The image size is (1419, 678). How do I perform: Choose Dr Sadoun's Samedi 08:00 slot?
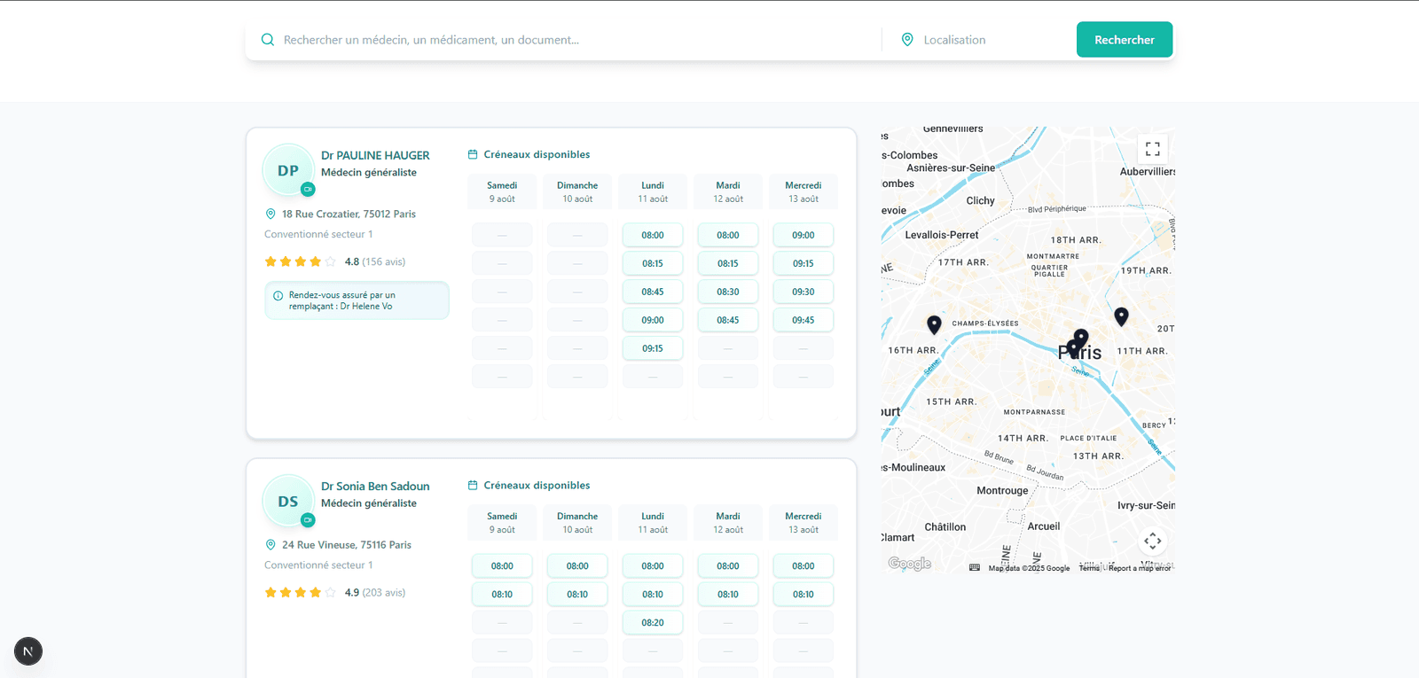coord(502,566)
